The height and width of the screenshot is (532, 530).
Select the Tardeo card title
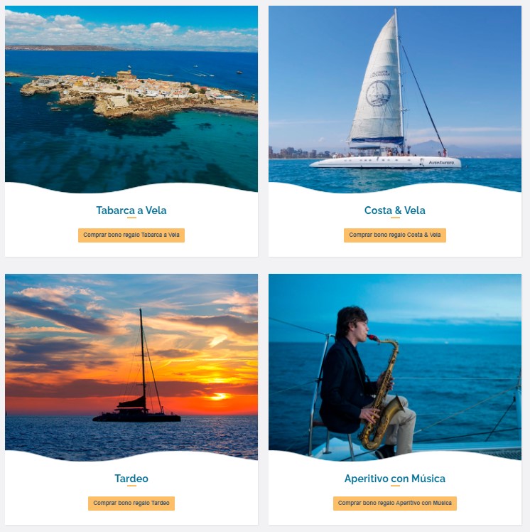[131, 479]
